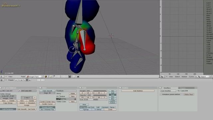Choose Mix blend mode
The image size is (213, 120).
[112, 91]
